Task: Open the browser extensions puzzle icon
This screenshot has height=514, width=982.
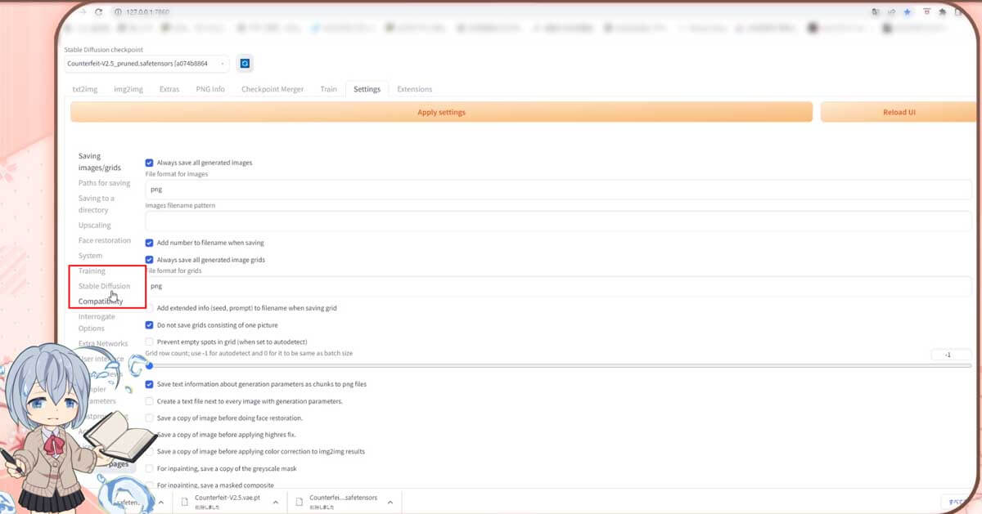Action: point(942,12)
